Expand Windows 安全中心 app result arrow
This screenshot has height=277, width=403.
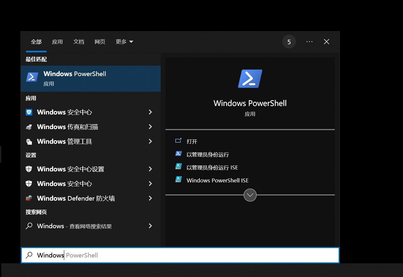point(150,112)
